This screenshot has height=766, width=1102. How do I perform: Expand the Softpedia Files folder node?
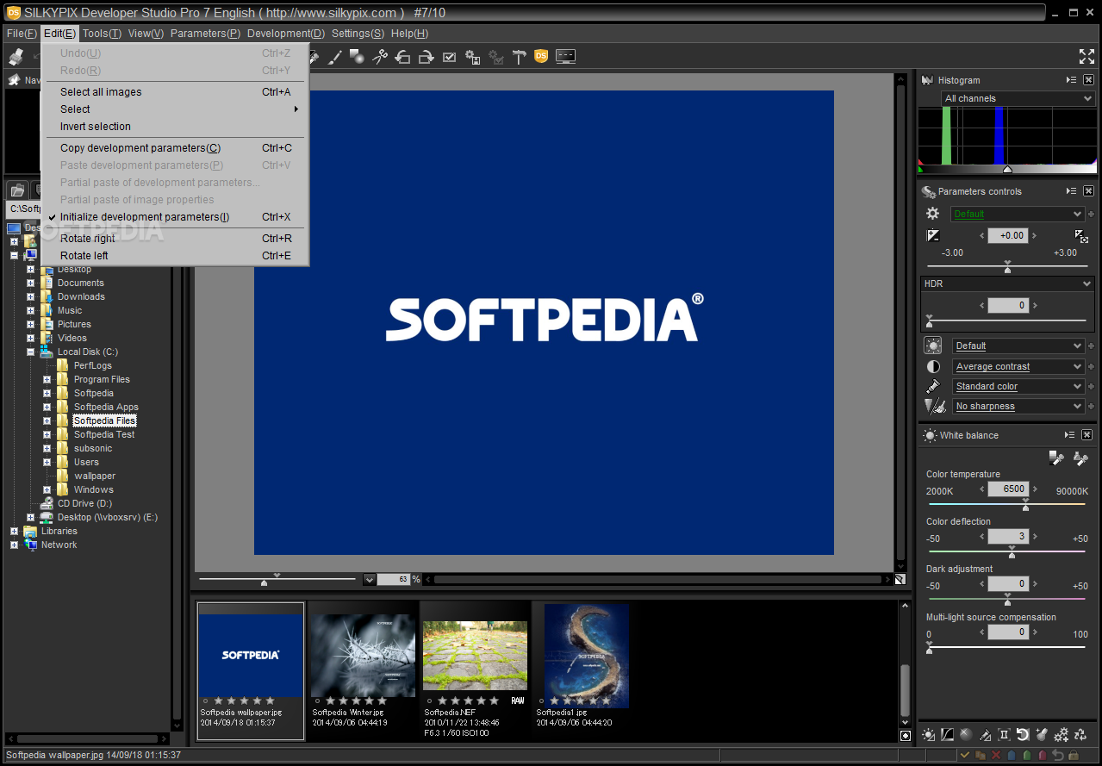47,420
